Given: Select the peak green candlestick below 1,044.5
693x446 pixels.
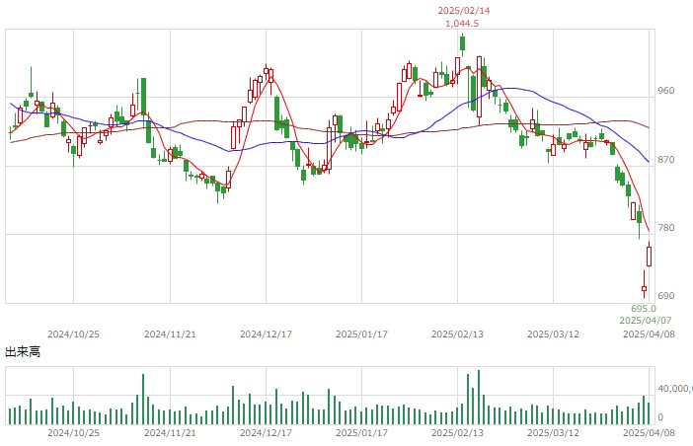Looking at the screenshot, I should (x=463, y=43).
